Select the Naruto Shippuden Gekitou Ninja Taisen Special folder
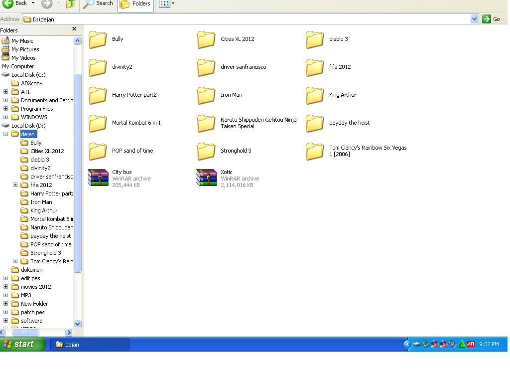Image resolution: width=510 pixels, height=383 pixels. (x=247, y=124)
